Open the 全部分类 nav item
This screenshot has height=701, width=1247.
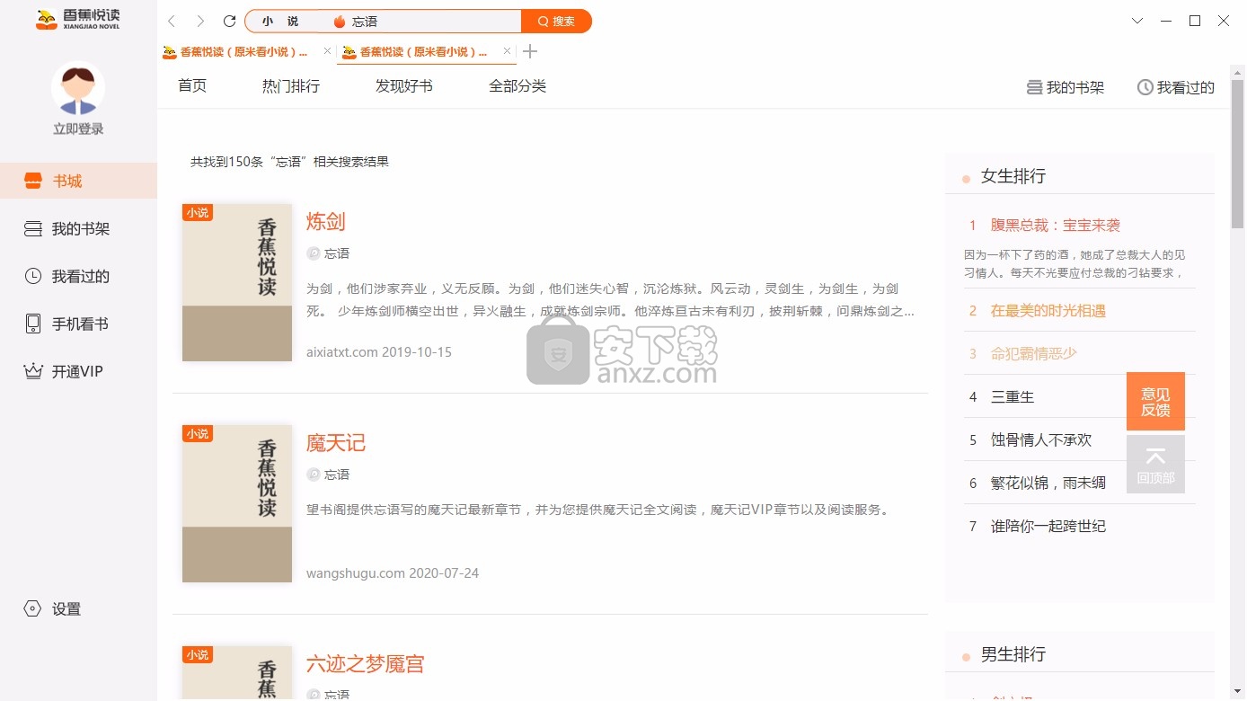pyautogui.click(x=517, y=85)
